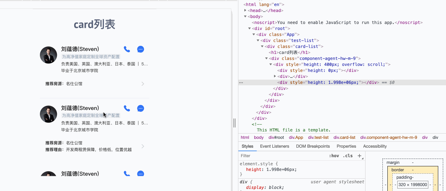Click 推荐房源: 名仕公馆 row on the top card
Viewport: 446px width, 191px height.
(95, 84)
